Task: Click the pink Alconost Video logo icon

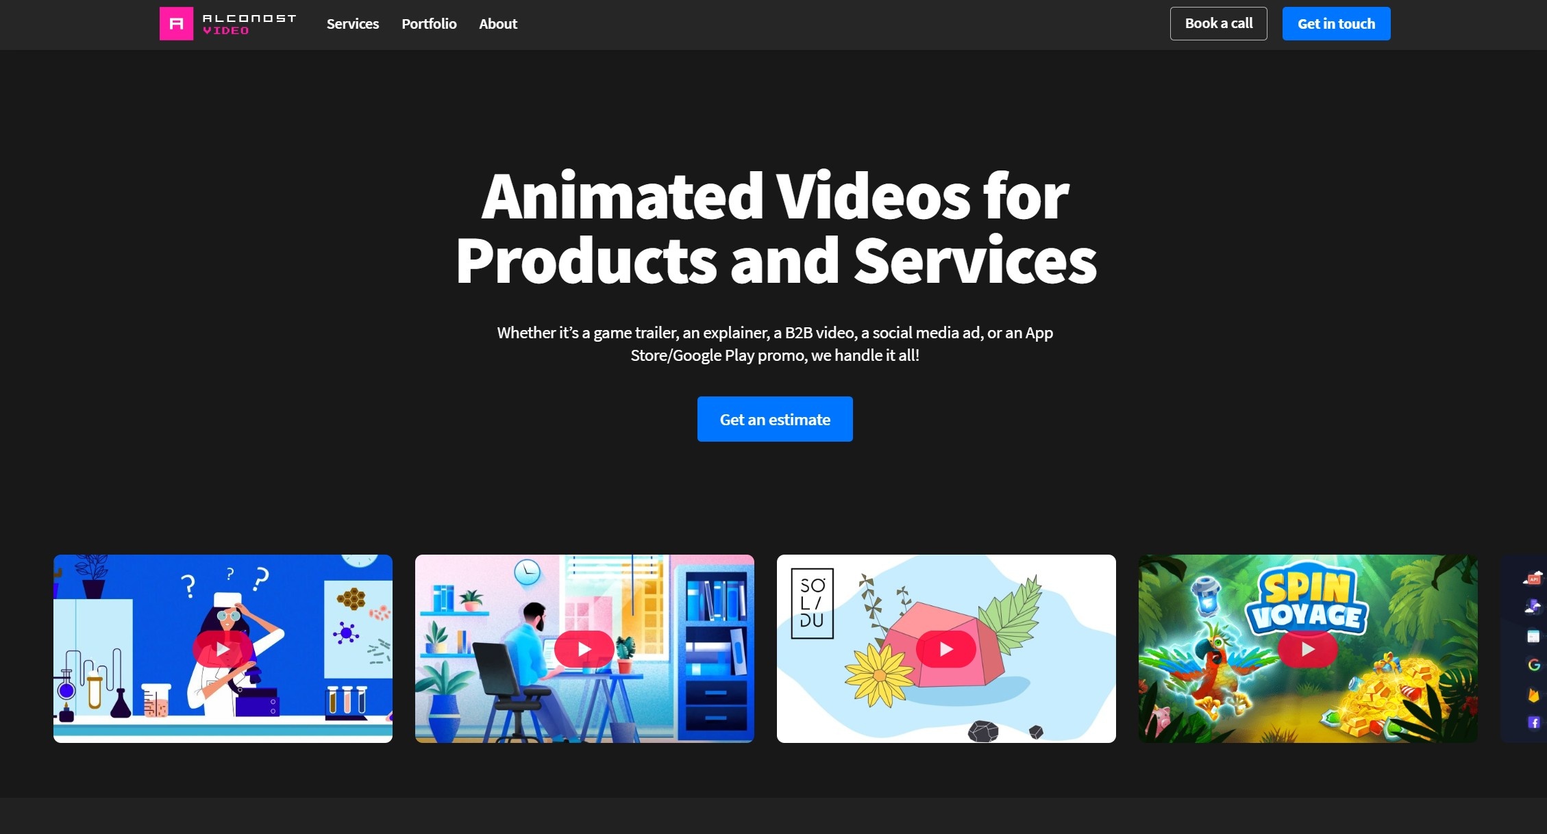Action: pyautogui.click(x=176, y=24)
